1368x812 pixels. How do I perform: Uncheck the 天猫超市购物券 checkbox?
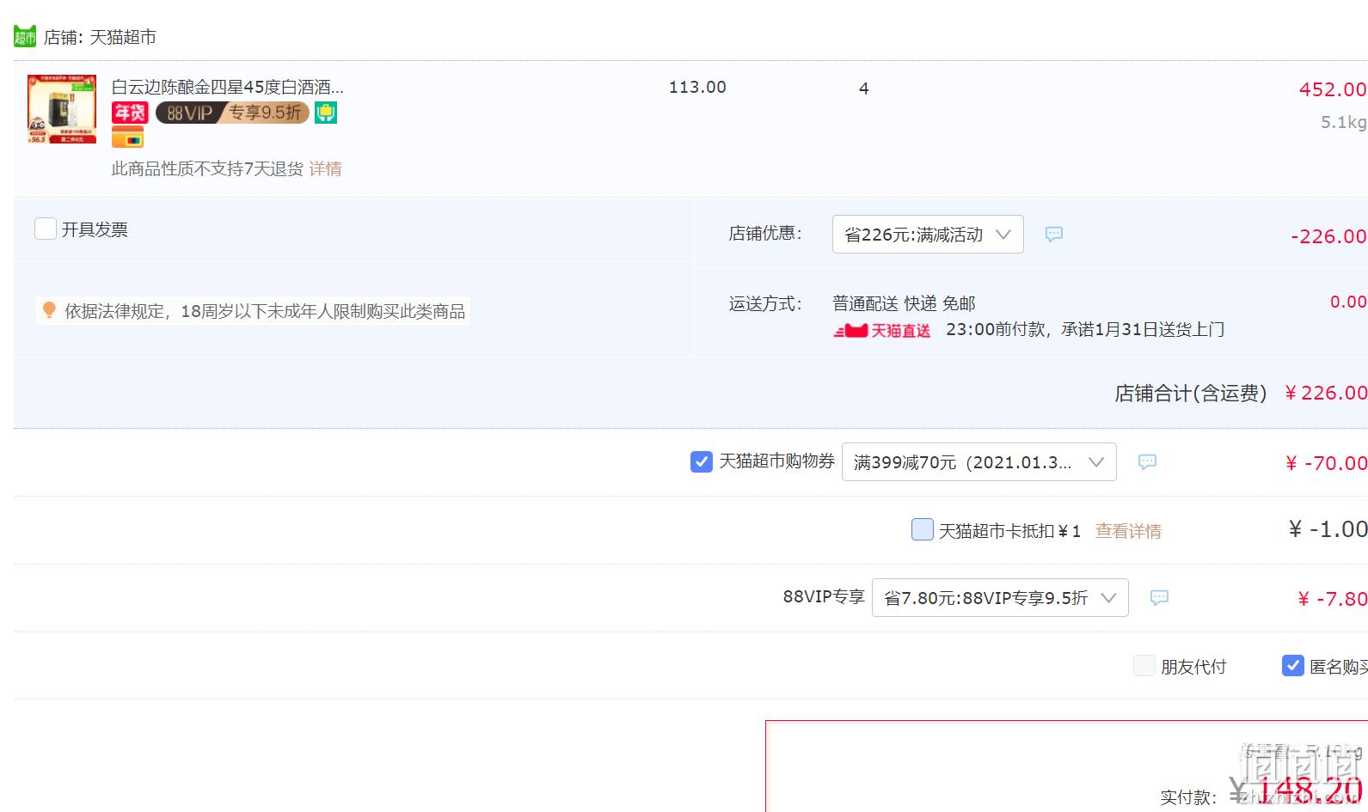click(x=702, y=461)
